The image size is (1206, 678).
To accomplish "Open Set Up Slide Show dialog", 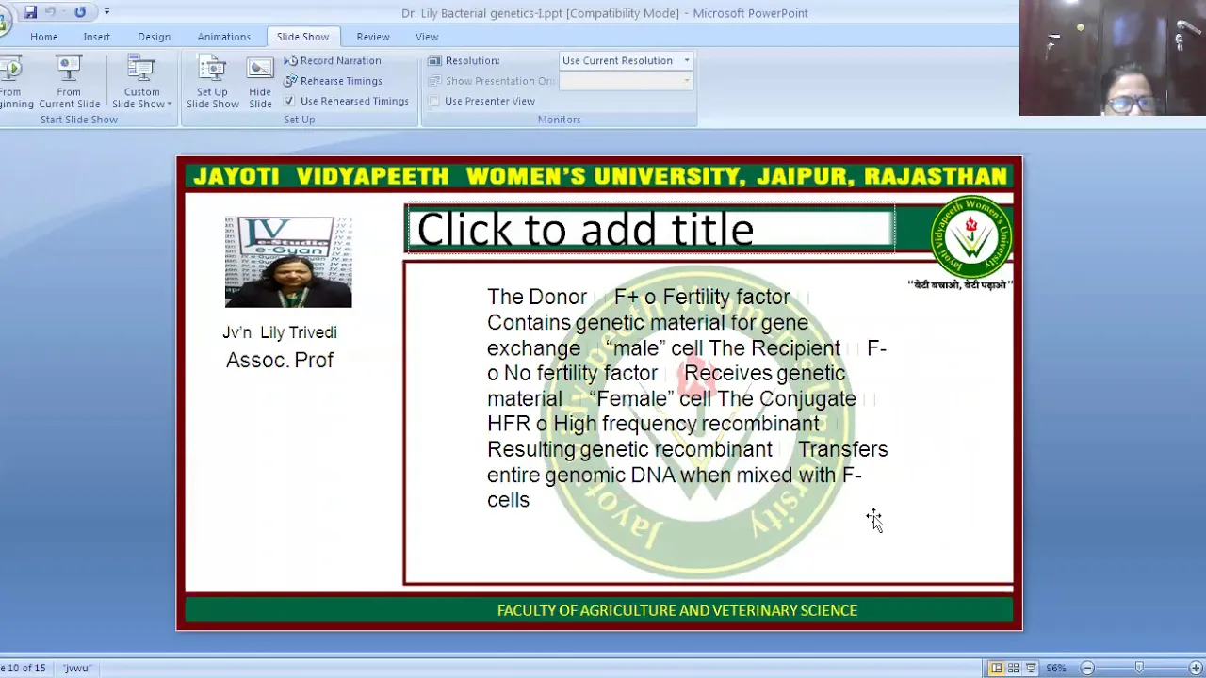I will point(212,82).
